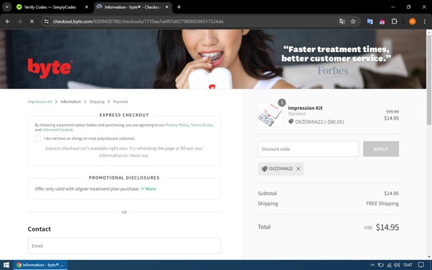Image resolution: width=432 pixels, height=270 pixels.
Task: Open the Google Translate extension icon
Action: [370, 22]
